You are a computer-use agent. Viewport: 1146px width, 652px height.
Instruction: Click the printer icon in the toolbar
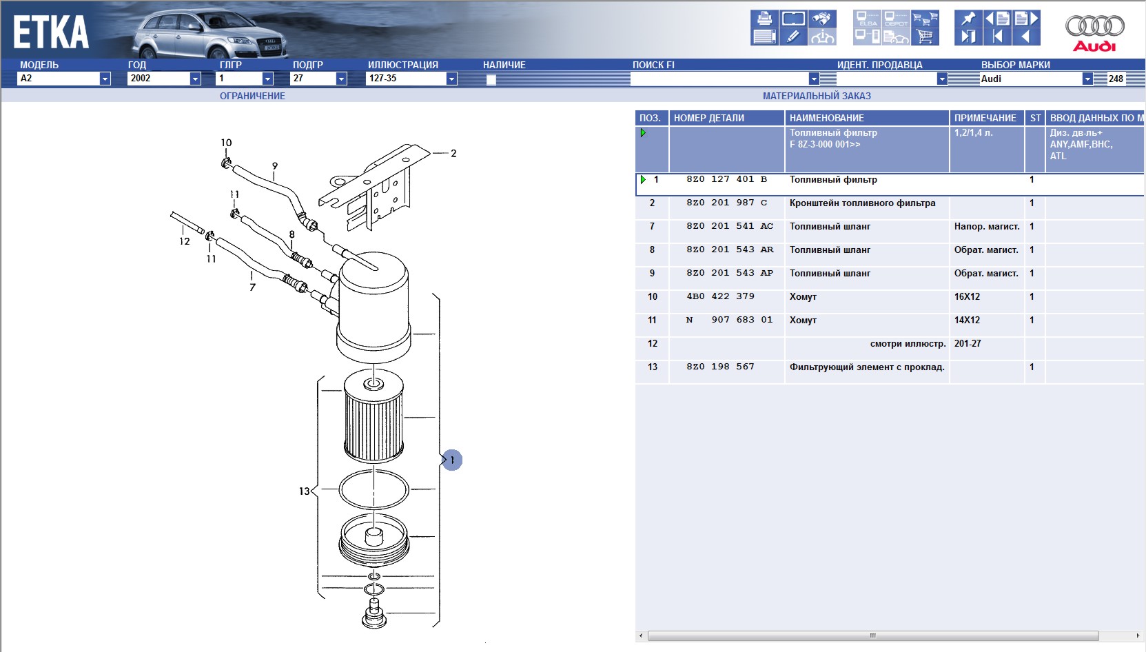click(764, 19)
